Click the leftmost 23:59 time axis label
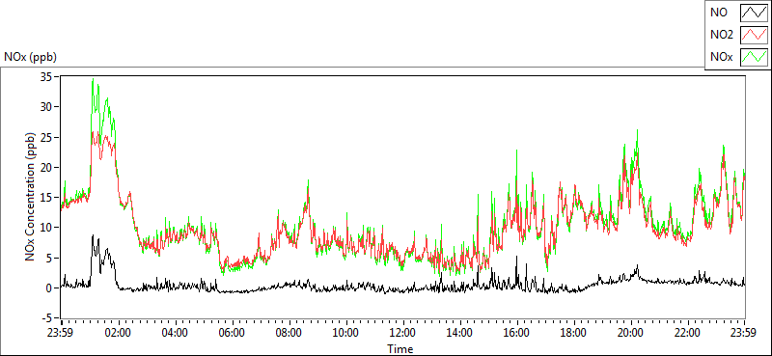The height and width of the screenshot is (356, 772). pos(60,333)
